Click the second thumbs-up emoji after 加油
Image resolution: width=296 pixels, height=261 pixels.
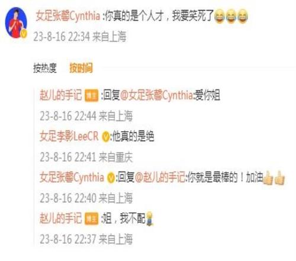click(279, 178)
